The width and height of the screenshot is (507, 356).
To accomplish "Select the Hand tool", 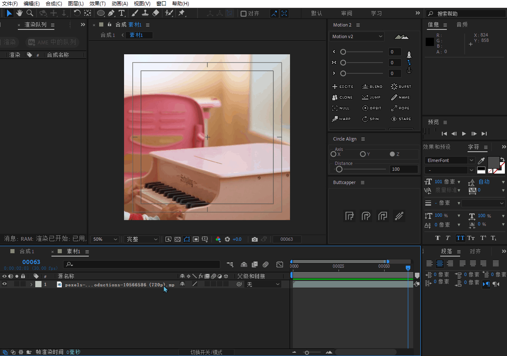I will [19, 13].
